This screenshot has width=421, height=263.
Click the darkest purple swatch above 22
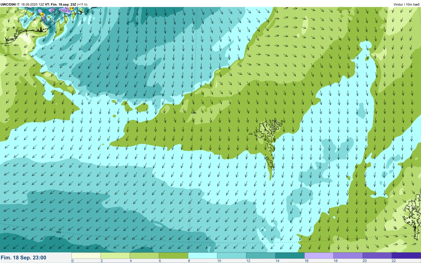click(406, 255)
